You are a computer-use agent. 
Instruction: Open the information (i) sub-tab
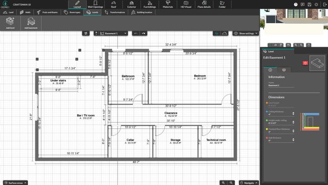270,70
